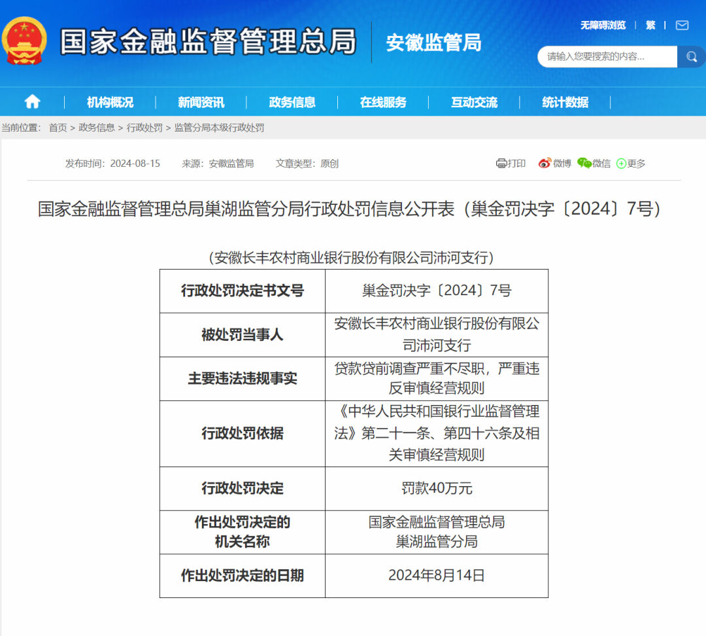The image size is (706, 636).
Task: Share via the WeChat icon
Action: tap(584, 163)
